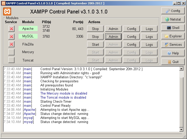
Task: Start the FileZilla module
Action: (x=95, y=44)
